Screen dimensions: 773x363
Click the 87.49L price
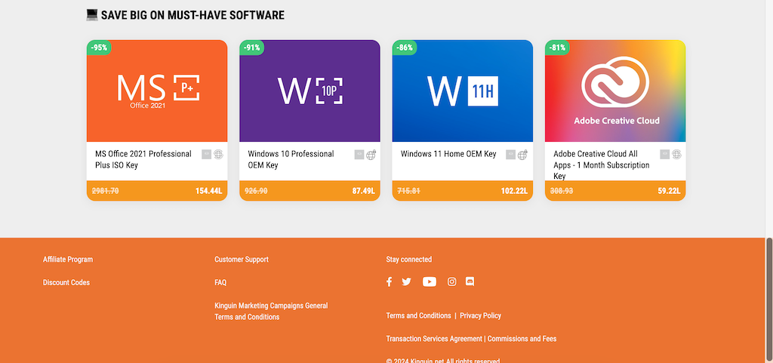pos(363,191)
